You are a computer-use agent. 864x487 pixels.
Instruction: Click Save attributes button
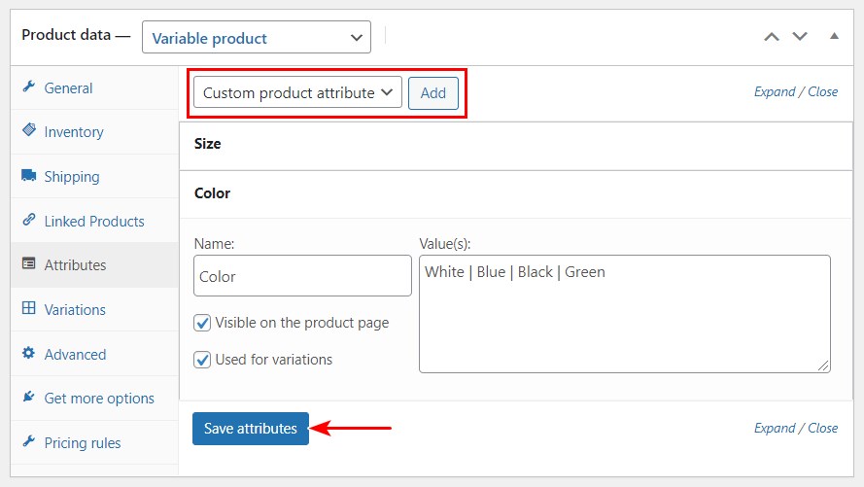[x=251, y=428]
